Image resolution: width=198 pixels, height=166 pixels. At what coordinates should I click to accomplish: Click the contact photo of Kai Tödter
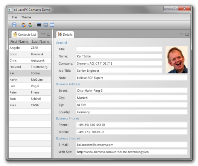177,60
